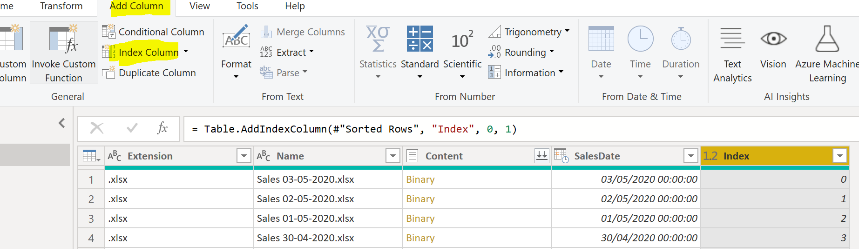Image resolution: width=859 pixels, height=252 pixels.
Task: Click the Invoke Custom Function icon
Action: 64,39
